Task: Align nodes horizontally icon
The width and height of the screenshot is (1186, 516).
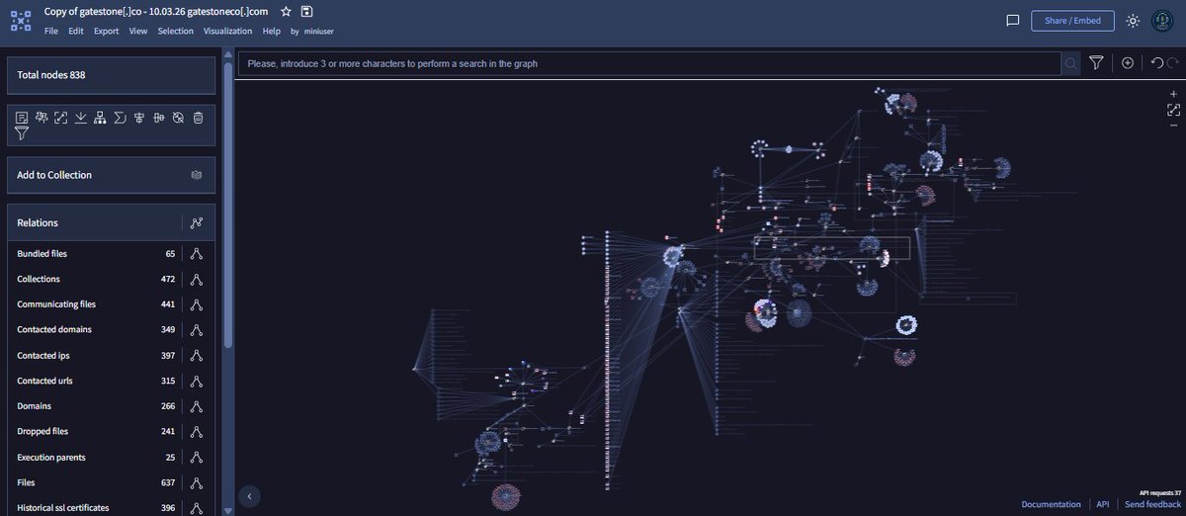Action: point(139,118)
